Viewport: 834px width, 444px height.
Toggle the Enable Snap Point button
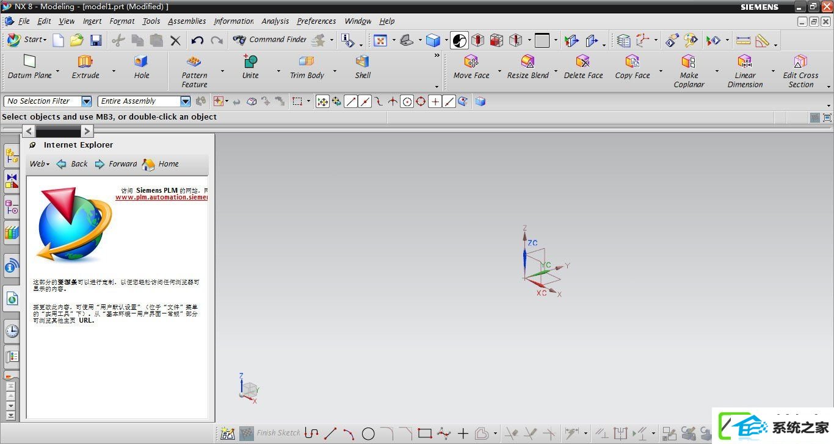coord(322,101)
